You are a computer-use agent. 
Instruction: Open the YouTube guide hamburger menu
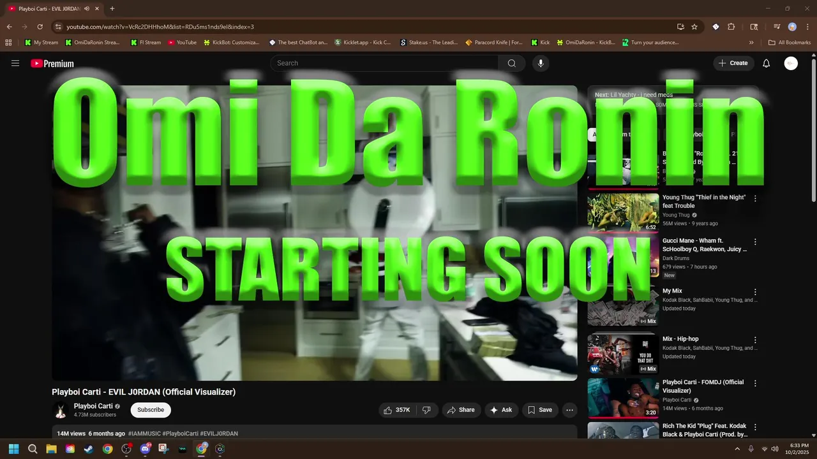pos(15,63)
